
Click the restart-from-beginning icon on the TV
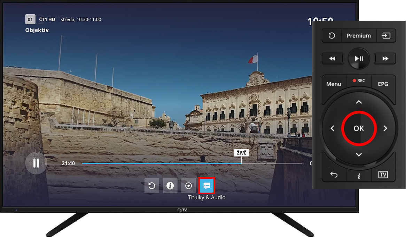[x=152, y=186]
